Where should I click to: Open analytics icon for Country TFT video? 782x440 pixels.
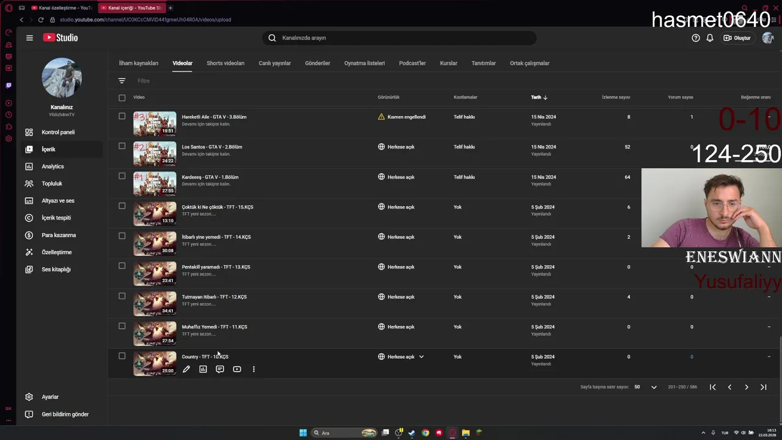pos(203,369)
